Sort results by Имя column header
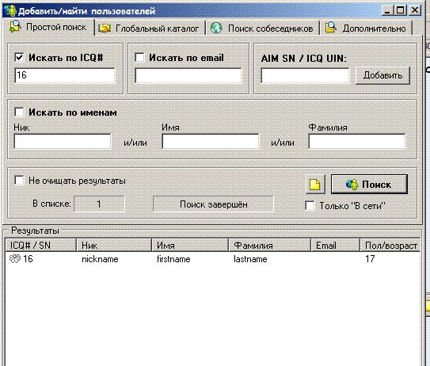The image size is (430, 366). point(190,245)
